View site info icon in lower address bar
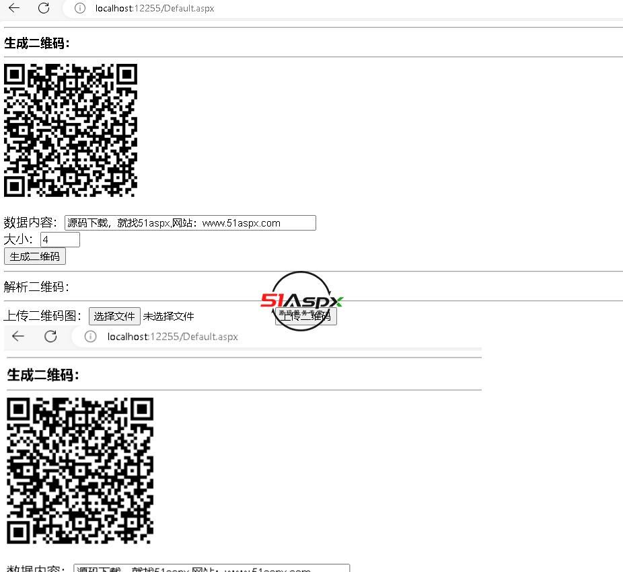Viewport: 623px width, 572px height. click(90, 337)
